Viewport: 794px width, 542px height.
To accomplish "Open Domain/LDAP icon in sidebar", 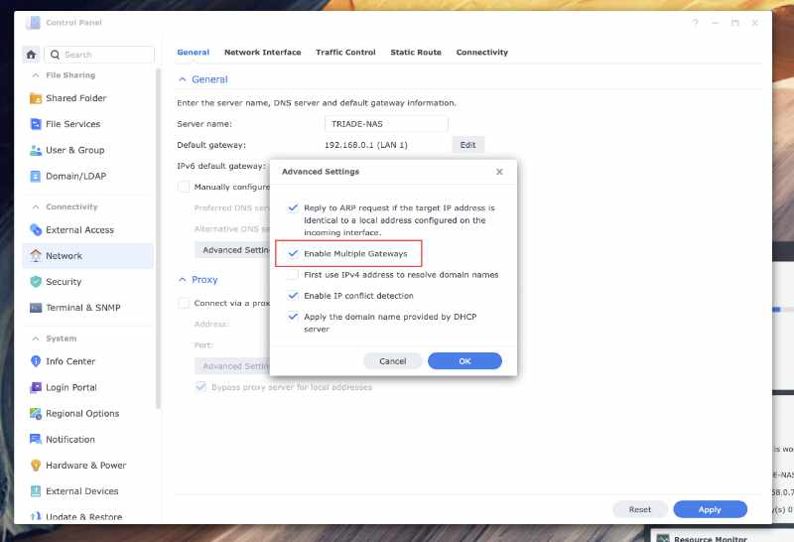I will tap(36, 177).
